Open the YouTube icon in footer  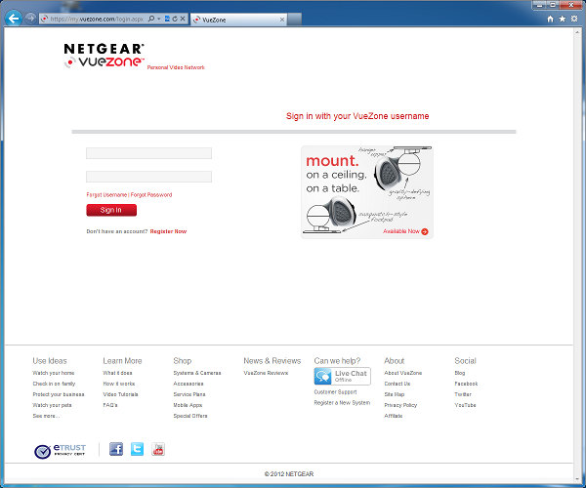(158, 449)
